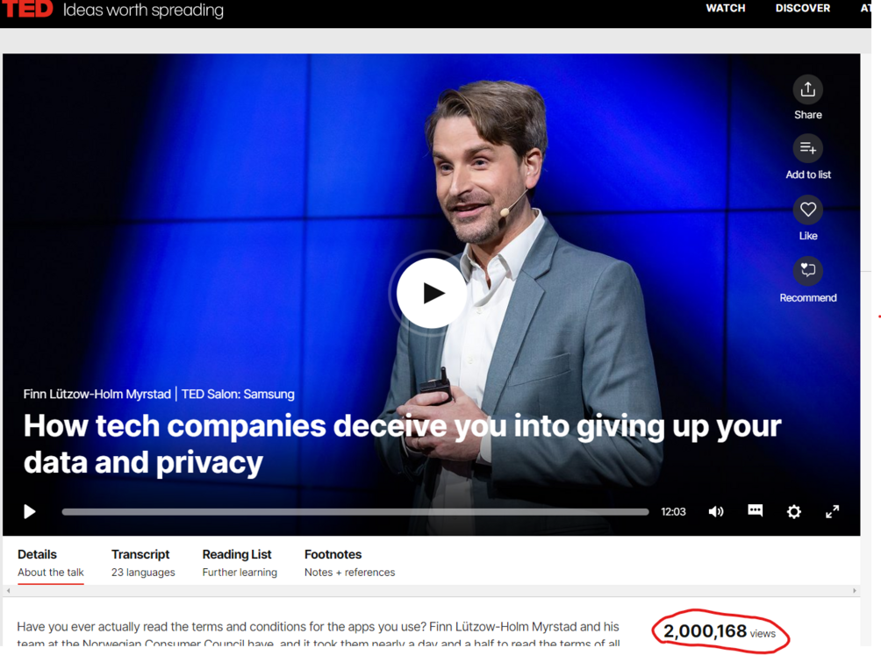Image resolution: width=881 pixels, height=655 pixels.
Task: Open the WATCH menu
Action: pos(726,9)
